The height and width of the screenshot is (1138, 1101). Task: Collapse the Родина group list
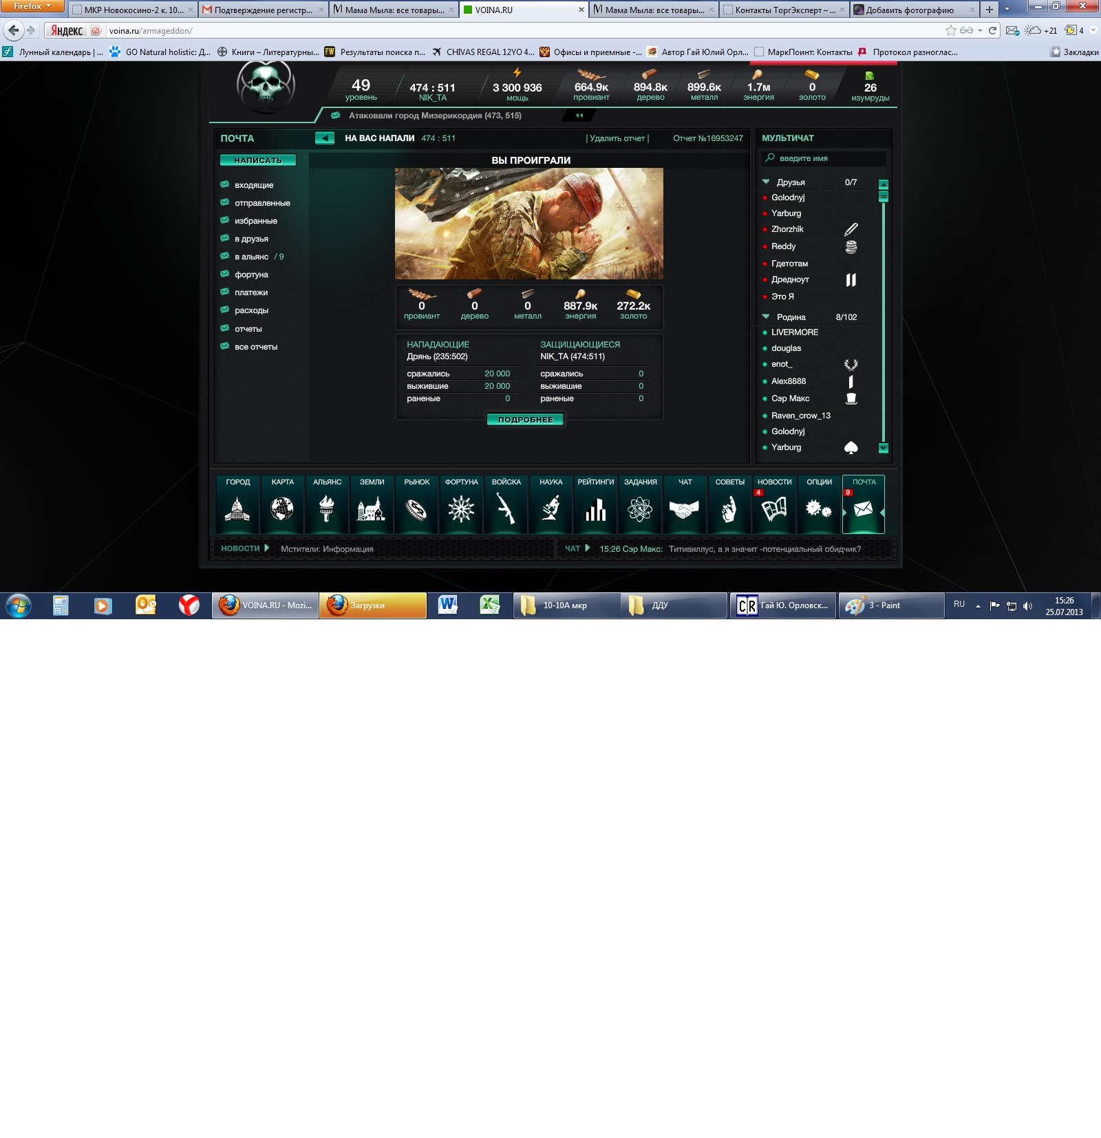tap(766, 317)
